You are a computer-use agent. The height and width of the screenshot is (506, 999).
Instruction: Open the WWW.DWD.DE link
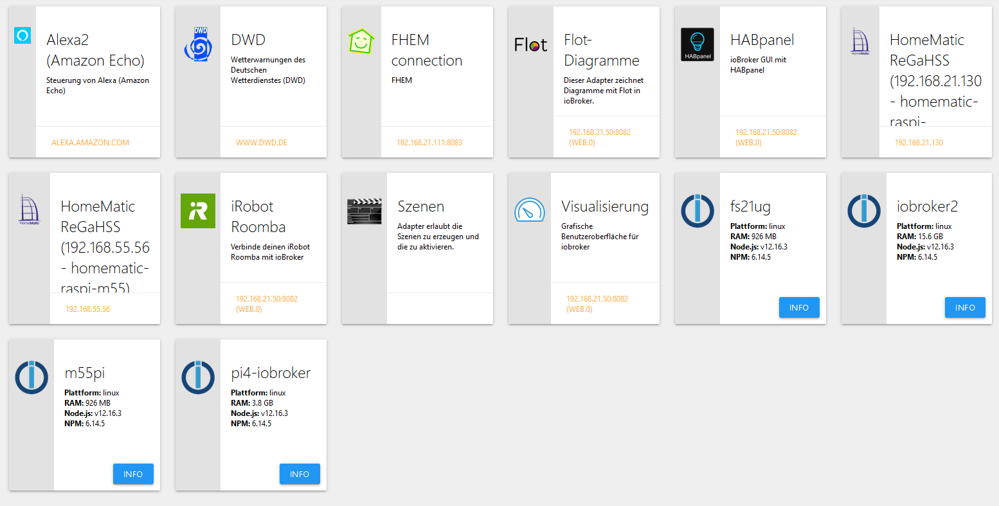tap(262, 143)
